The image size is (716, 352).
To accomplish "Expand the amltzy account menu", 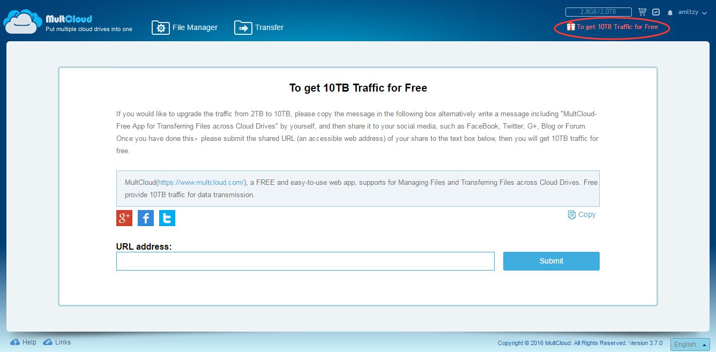I will point(692,12).
